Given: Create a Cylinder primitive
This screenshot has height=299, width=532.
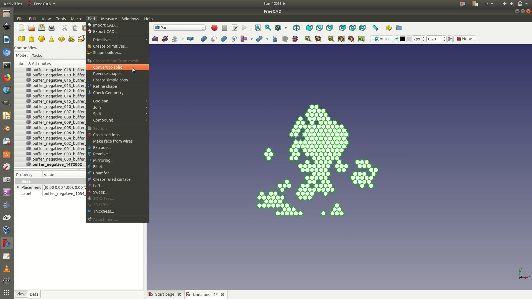Looking at the screenshot, I should click(32, 39).
